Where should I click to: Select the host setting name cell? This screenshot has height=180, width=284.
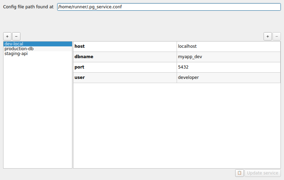125,46
